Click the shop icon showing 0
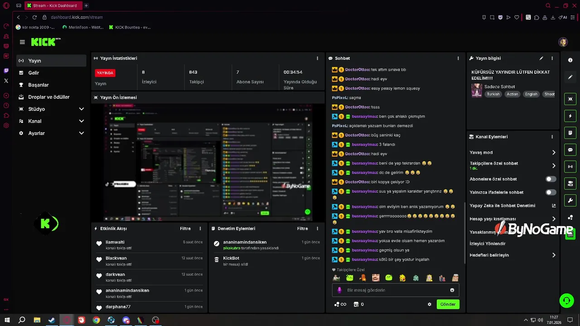This screenshot has width=580, height=326. 359,304
